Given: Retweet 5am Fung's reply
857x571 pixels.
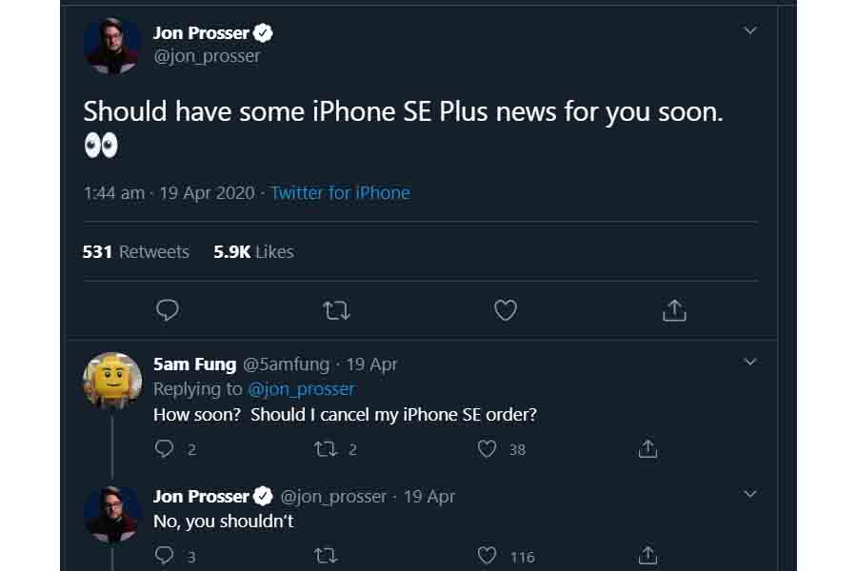Looking at the screenshot, I should (x=325, y=448).
